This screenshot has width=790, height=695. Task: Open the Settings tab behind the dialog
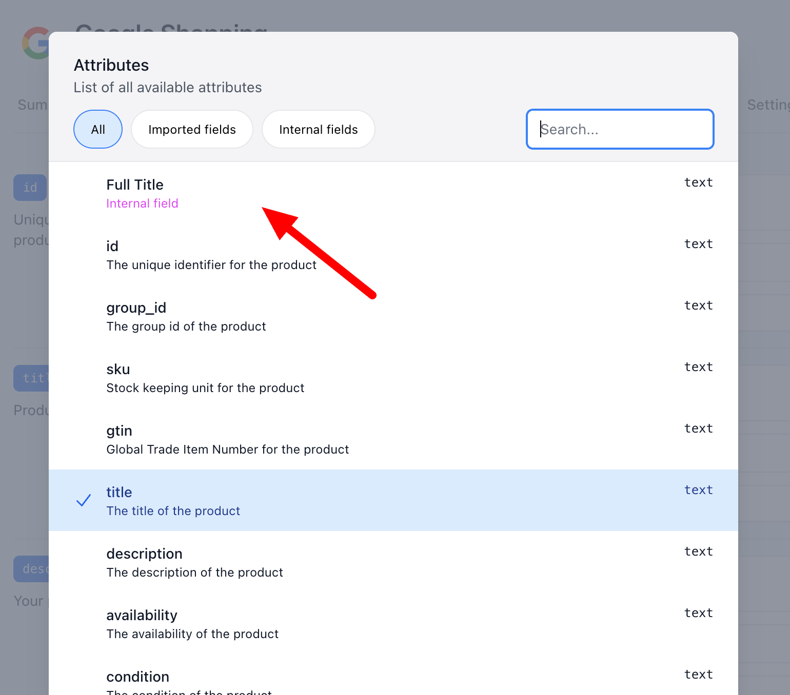coord(768,105)
